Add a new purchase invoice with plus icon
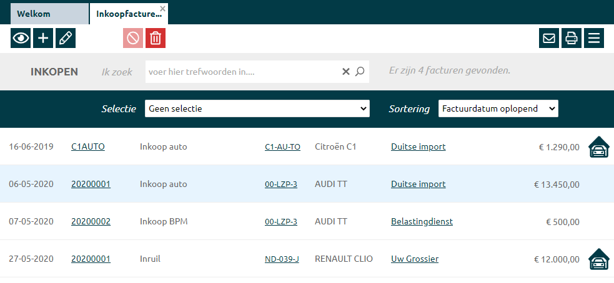 (43, 38)
